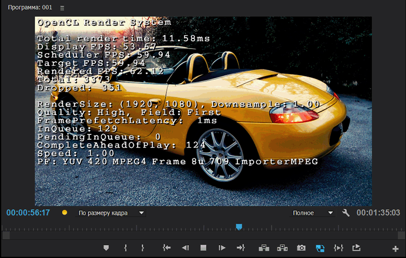Screen dimensions: 406x258
Task: Click the "Dropped: 351" overlay text
Action: tap(80, 88)
